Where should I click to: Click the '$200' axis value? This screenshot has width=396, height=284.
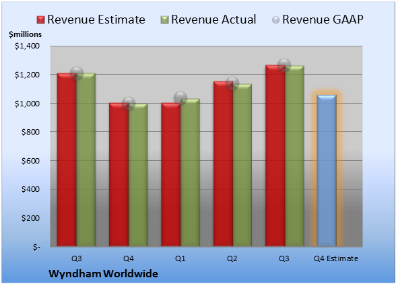[30, 218]
